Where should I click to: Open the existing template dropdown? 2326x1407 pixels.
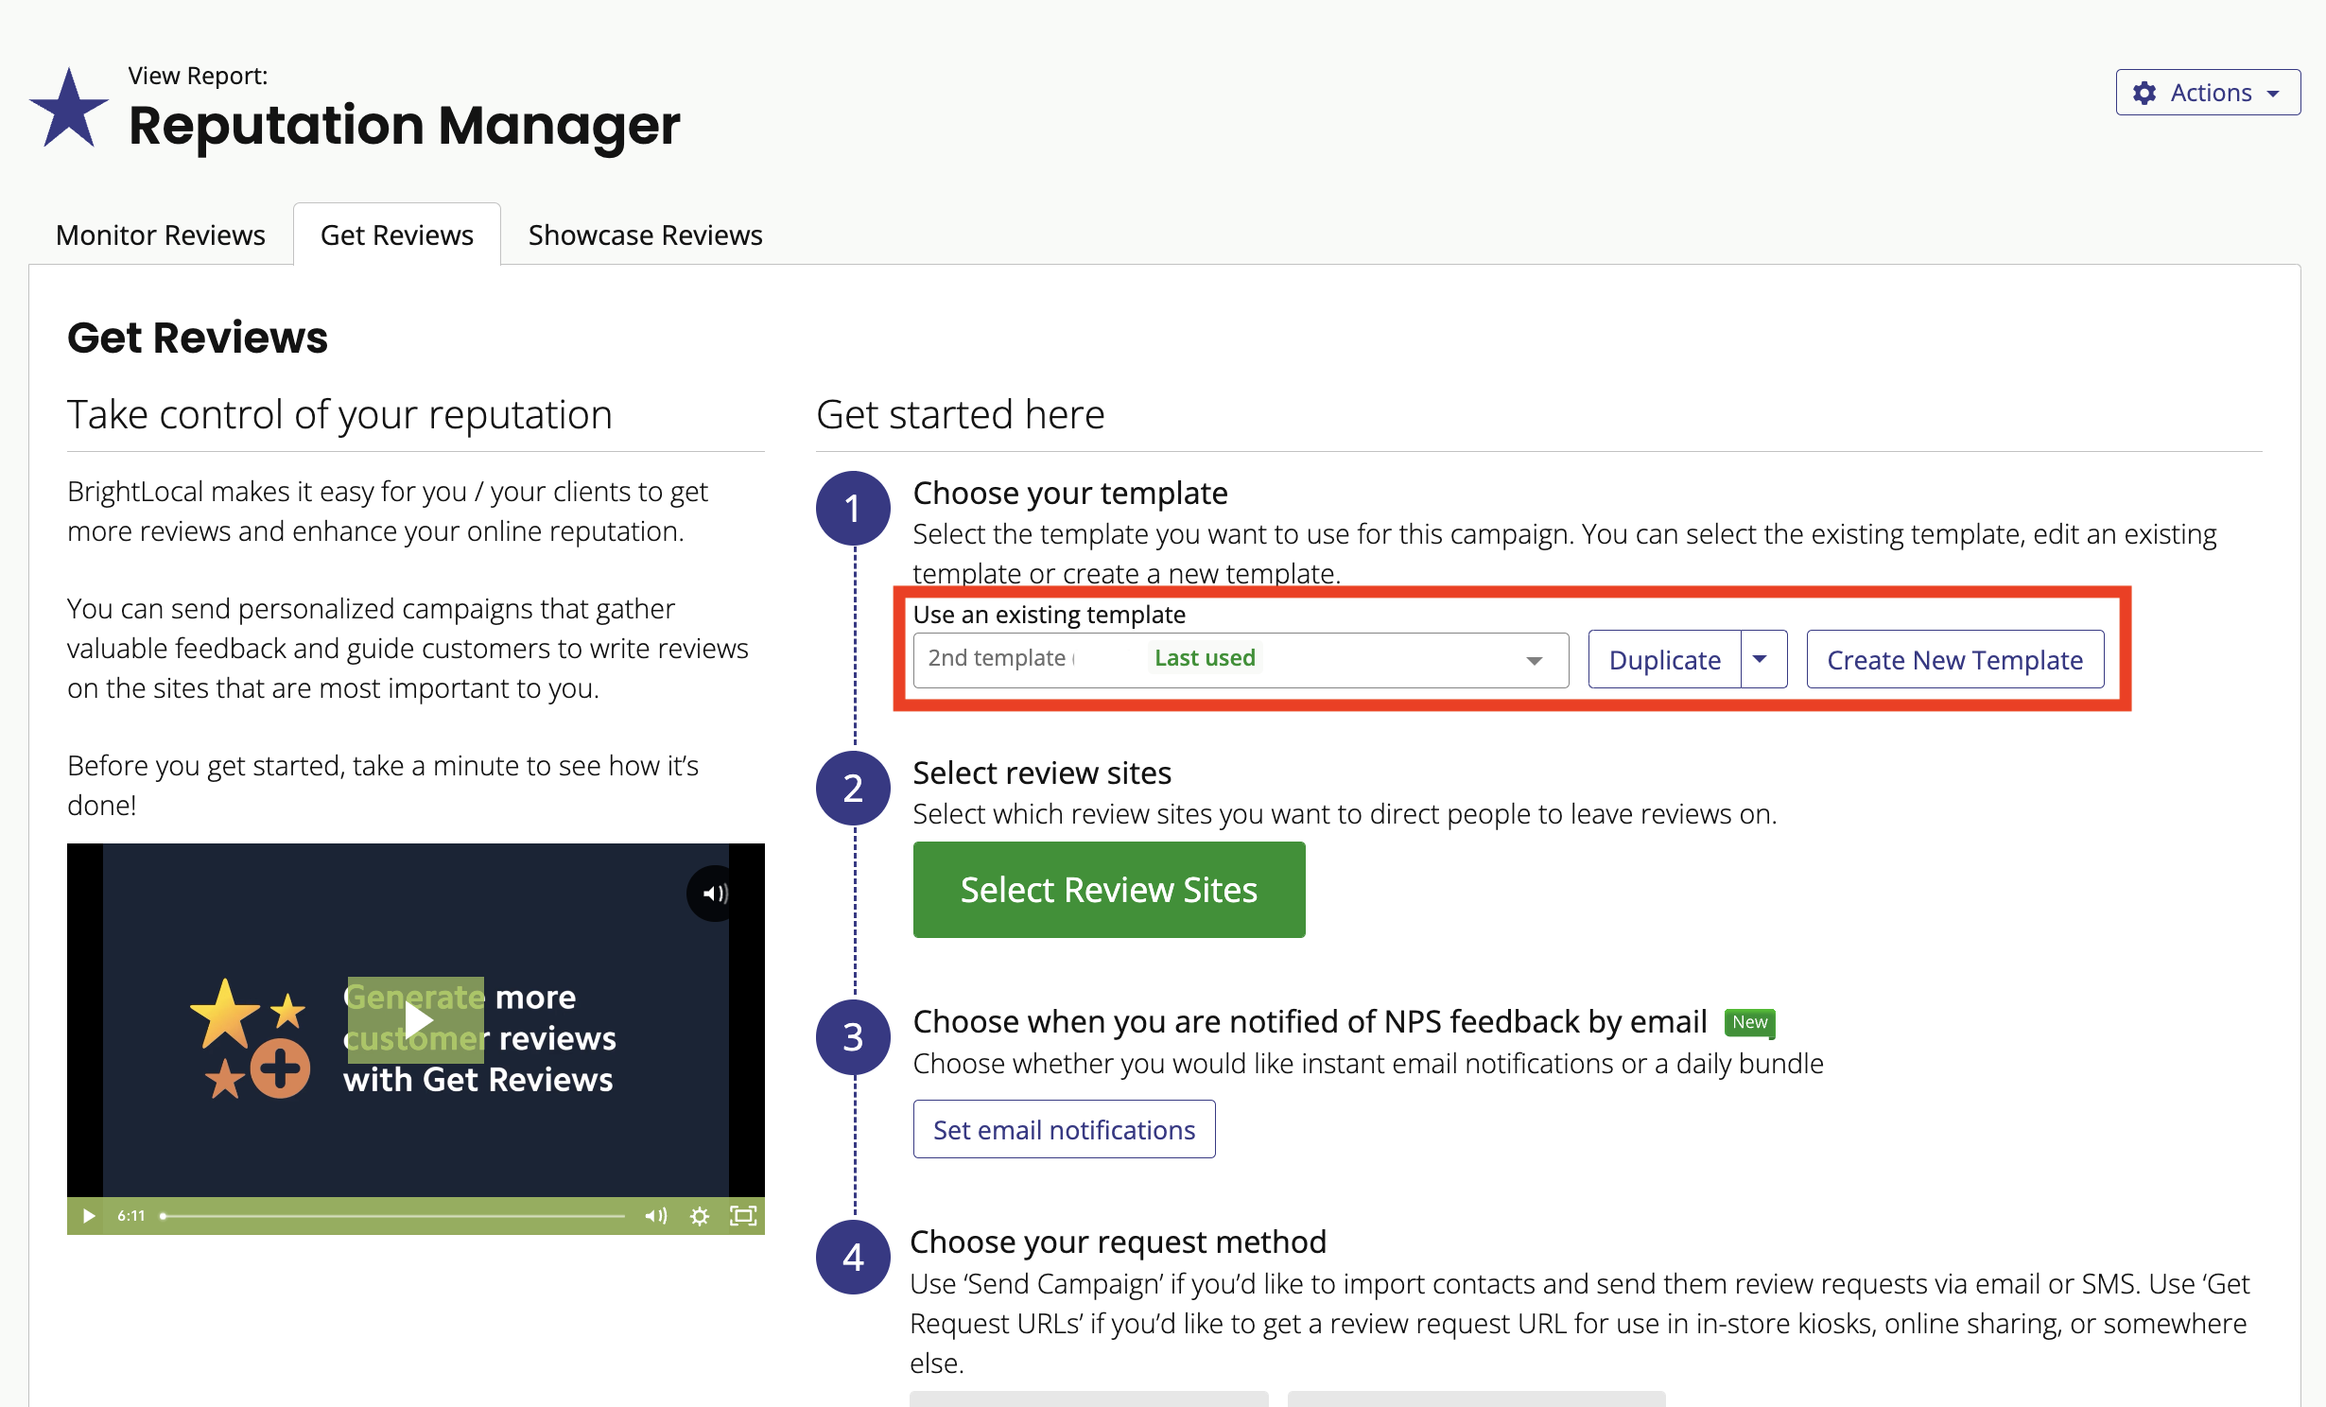[1241, 659]
